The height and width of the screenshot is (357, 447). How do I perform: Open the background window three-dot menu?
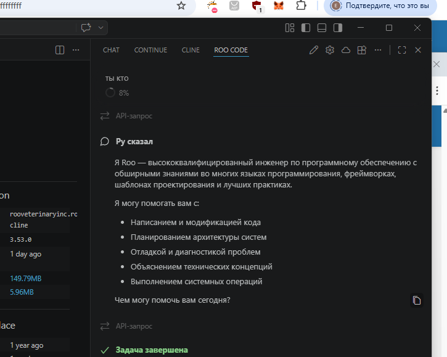[x=437, y=91]
